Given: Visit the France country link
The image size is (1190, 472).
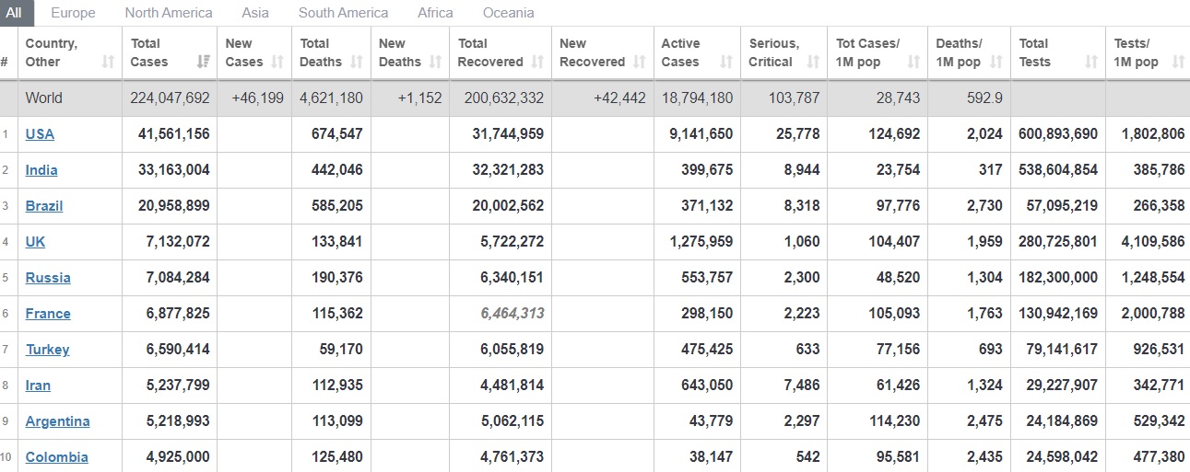Looking at the screenshot, I should coord(48,313).
